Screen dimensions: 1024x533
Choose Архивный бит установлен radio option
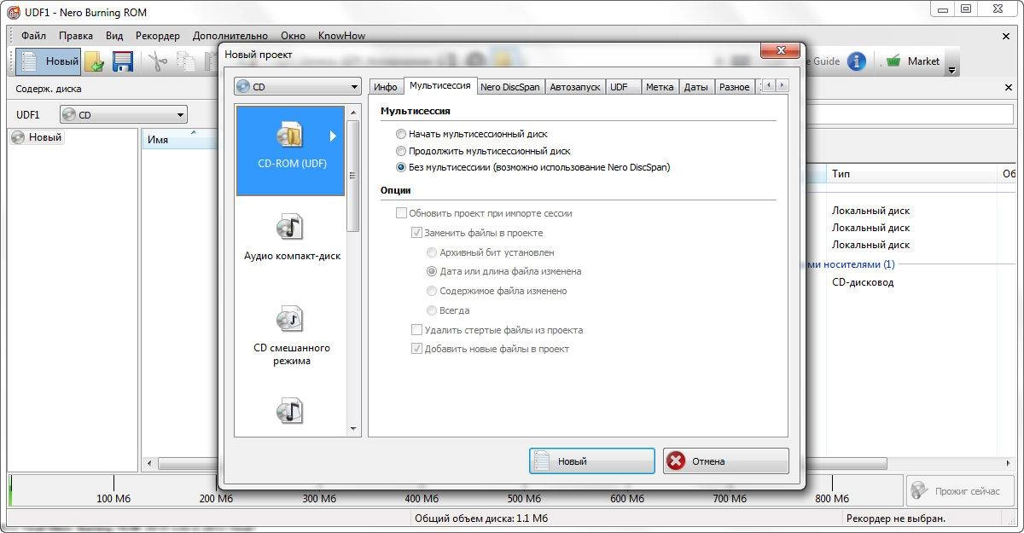[x=432, y=252]
